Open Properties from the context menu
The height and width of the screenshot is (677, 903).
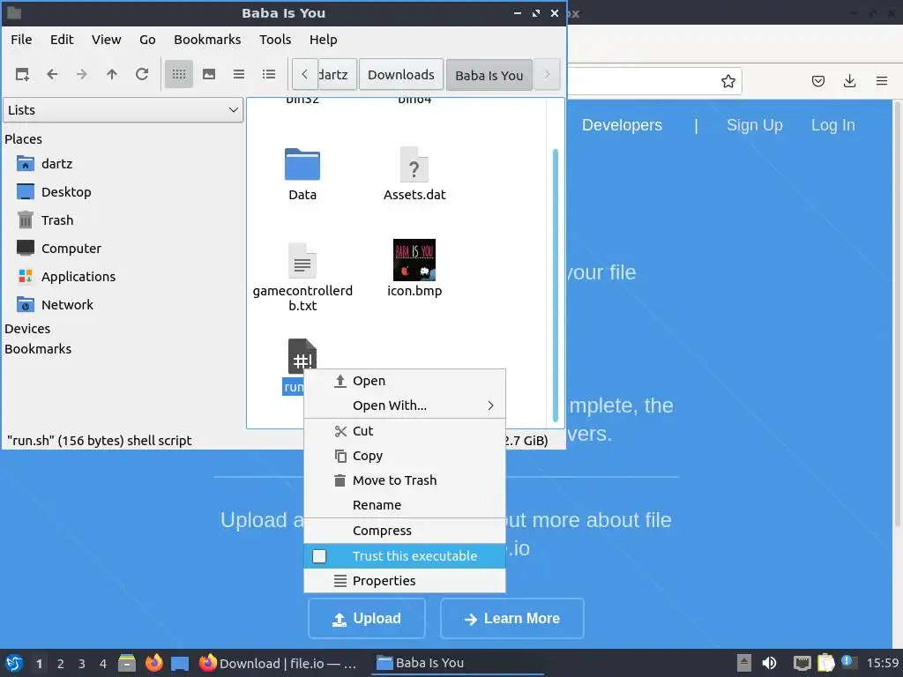(x=405, y=581)
